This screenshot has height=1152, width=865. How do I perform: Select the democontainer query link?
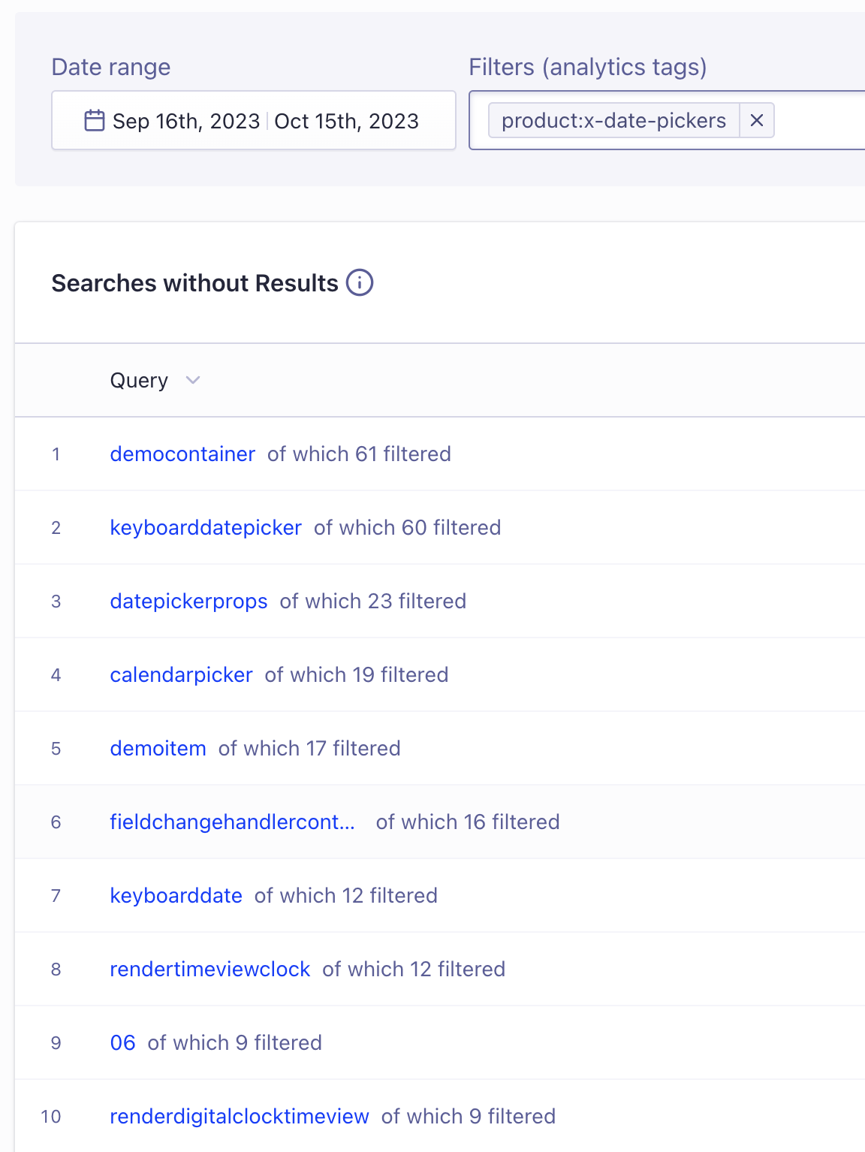[182, 454]
